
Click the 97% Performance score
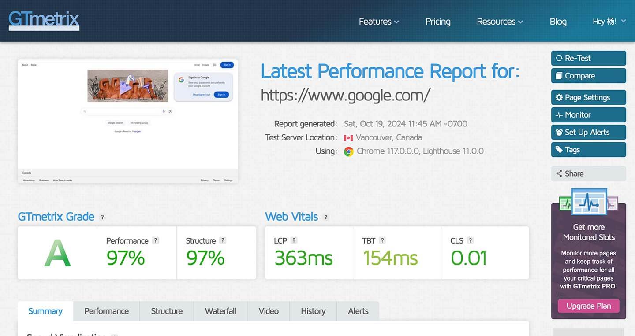pyautogui.click(x=126, y=258)
